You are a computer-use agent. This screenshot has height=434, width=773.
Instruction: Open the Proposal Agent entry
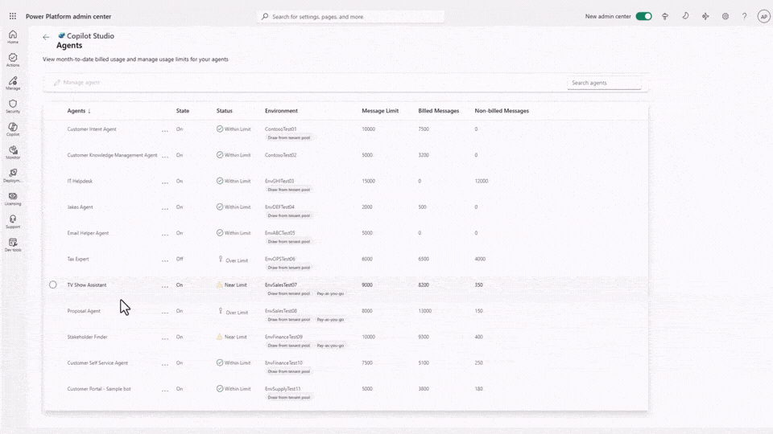[84, 311]
